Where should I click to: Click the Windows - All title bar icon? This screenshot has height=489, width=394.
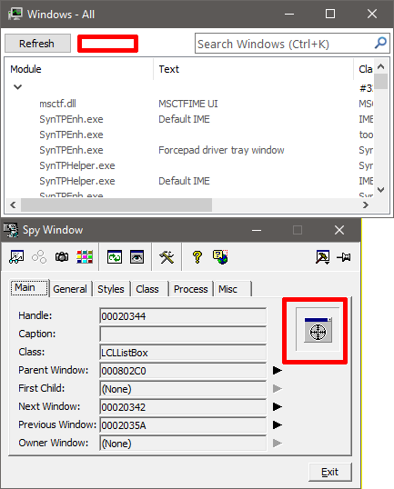pos(15,14)
